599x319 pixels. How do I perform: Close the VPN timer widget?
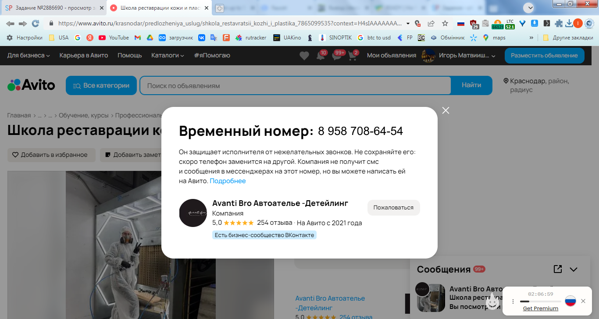[x=583, y=301]
